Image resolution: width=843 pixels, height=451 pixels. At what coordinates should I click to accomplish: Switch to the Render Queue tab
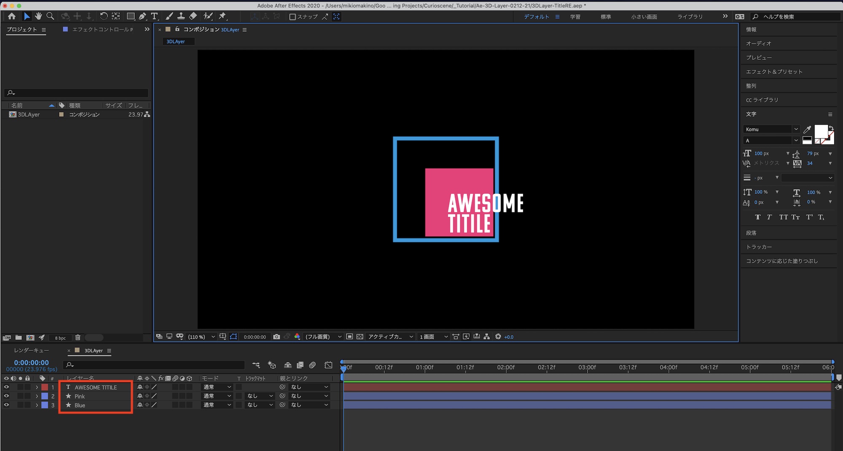click(32, 350)
